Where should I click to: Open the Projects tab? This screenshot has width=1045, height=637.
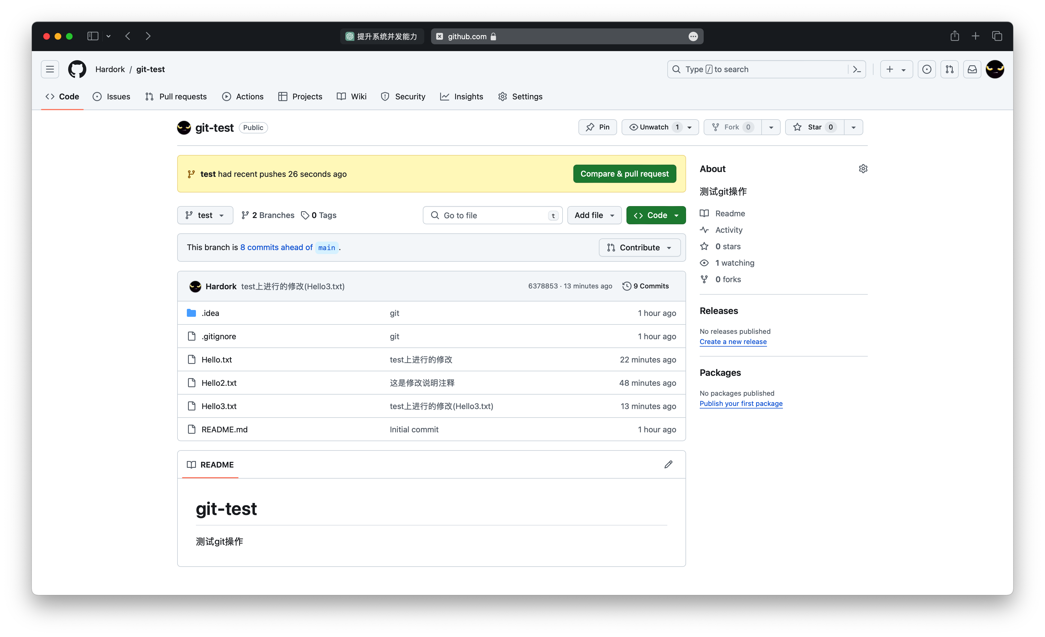(300, 97)
